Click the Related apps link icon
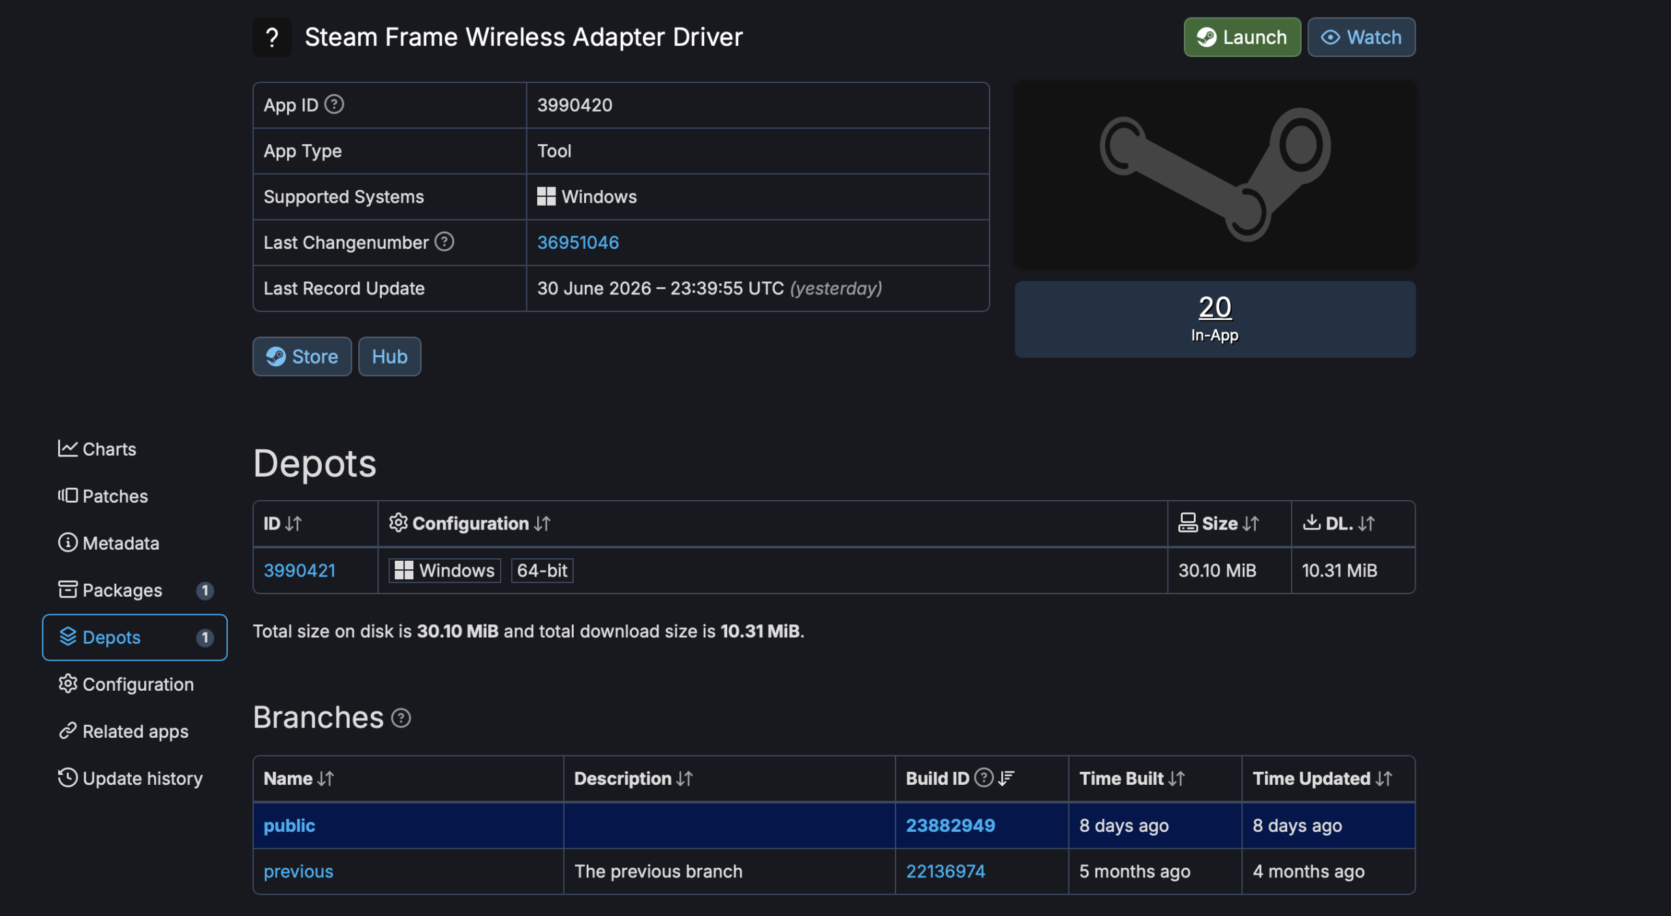 pos(68,731)
